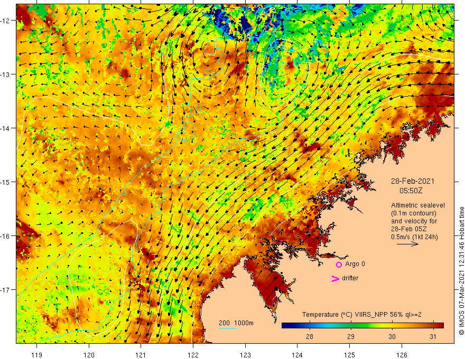Click the color bar value 31
The height and width of the screenshot is (359, 465).
pyautogui.click(x=433, y=336)
